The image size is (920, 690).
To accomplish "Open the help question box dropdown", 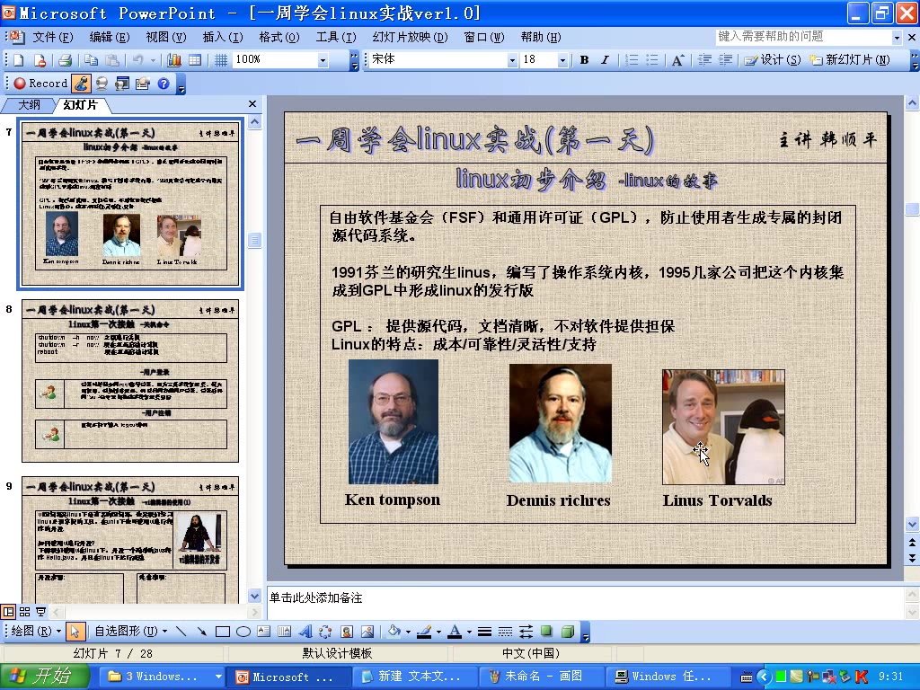I will click(897, 38).
